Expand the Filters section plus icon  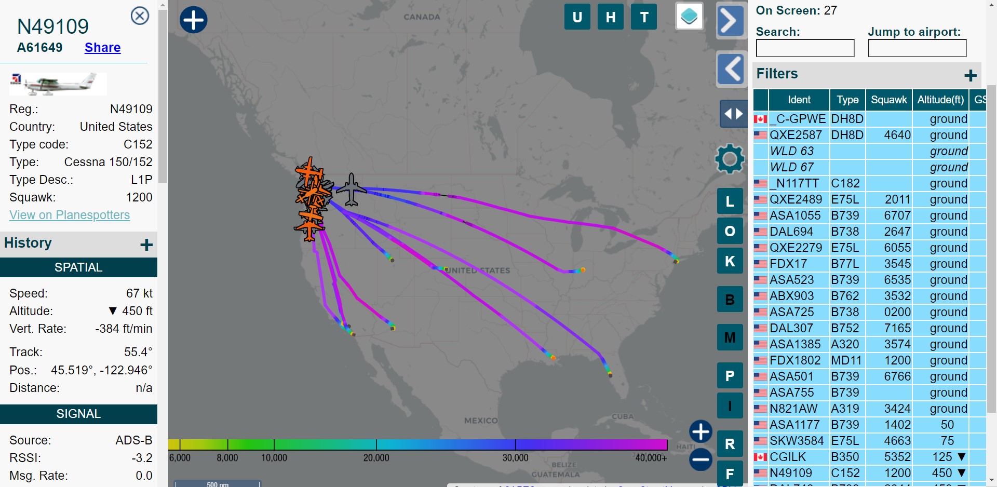970,76
